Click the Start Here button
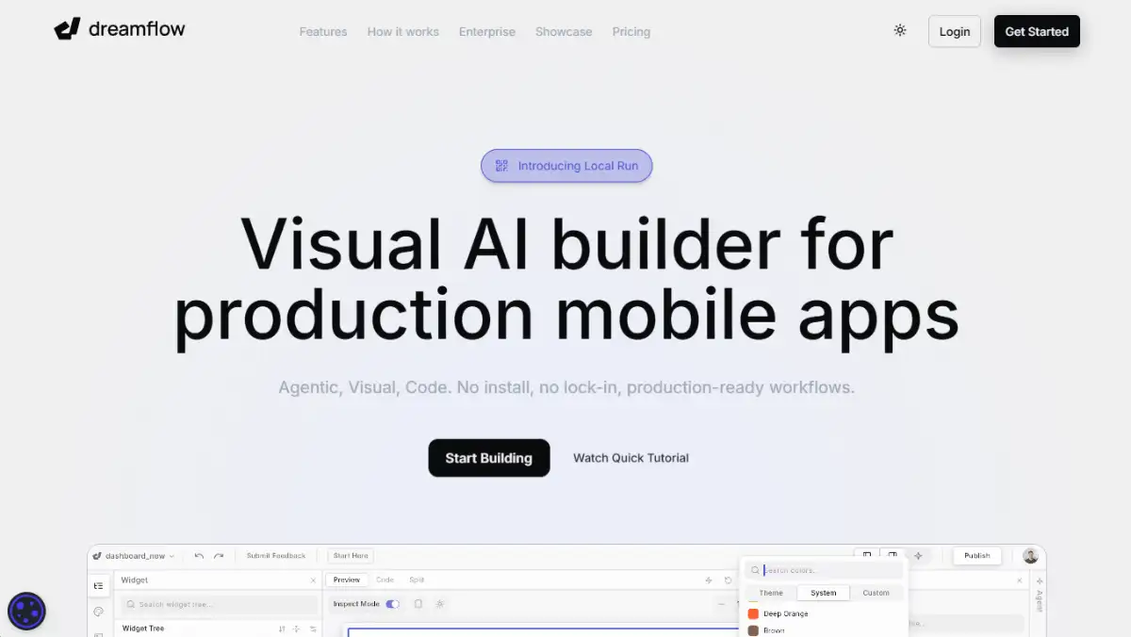The width and height of the screenshot is (1131, 637). pyautogui.click(x=351, y=556)
